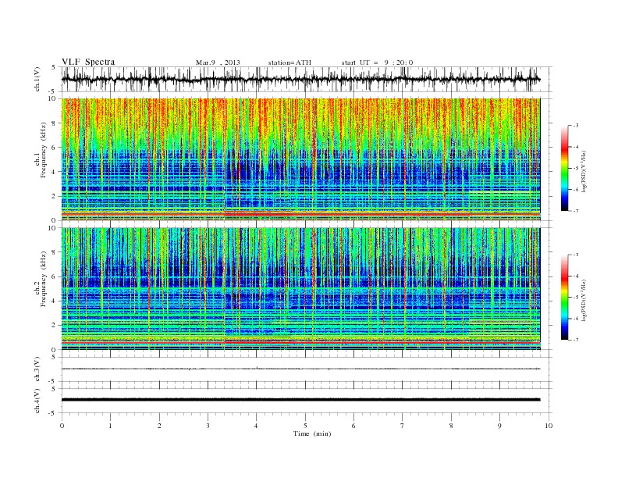Click time axis tick label "2"
618x478 pixels.
pyautogui.click(x=159, y=426)
